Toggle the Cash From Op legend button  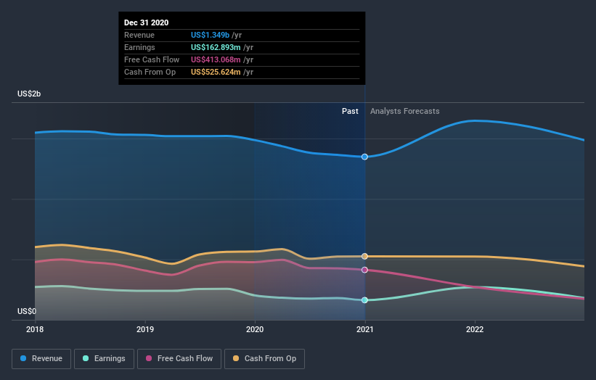pyautogui.click(x=264, y=359)
